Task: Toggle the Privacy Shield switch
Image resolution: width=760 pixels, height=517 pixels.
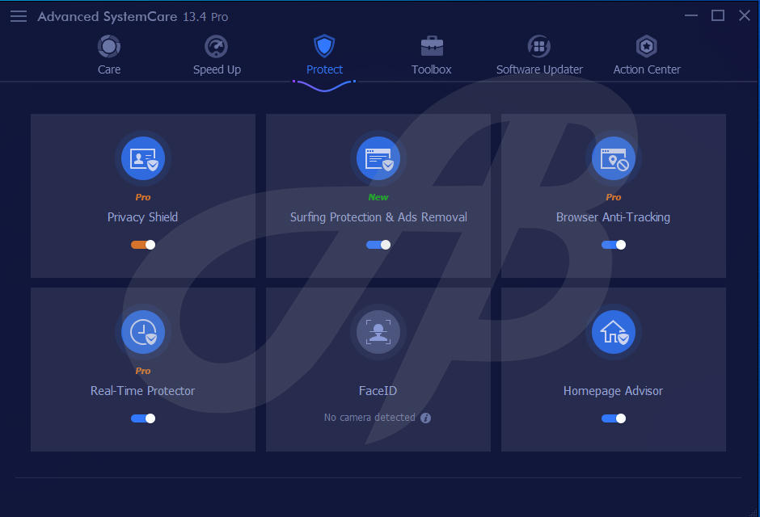Action: tap(143, 245)
